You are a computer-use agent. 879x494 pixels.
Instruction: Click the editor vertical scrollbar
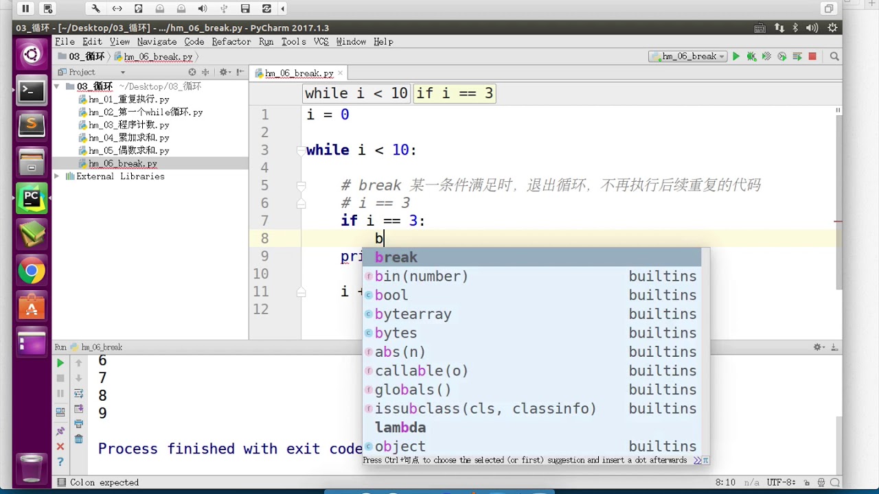pyautogui.click(x=838, y=199)
